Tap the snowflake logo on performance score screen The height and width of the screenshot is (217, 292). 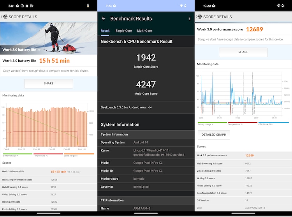pyautogui.click(x=200, y=17)
